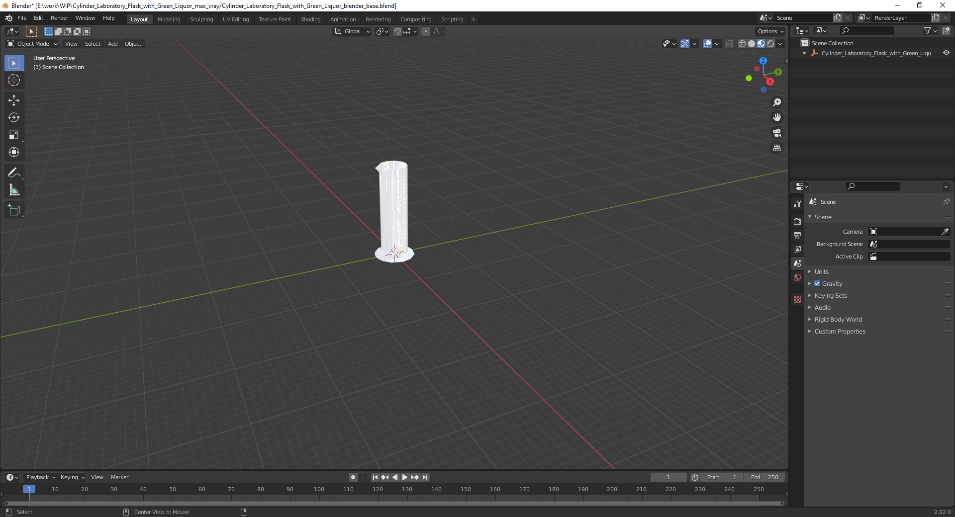Open the Output properties tab
955x517 pixels.
coord(797,235)
